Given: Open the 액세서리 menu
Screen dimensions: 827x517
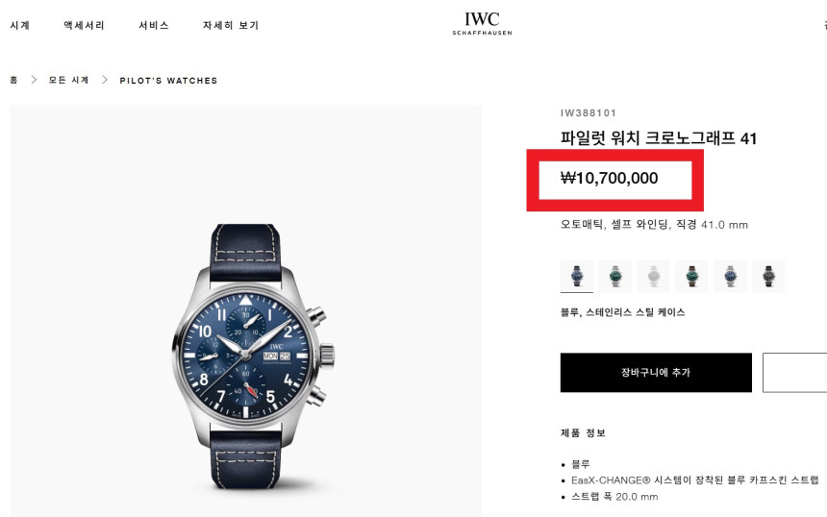Looking at the screenshot, I should click(x=84, y=25).
